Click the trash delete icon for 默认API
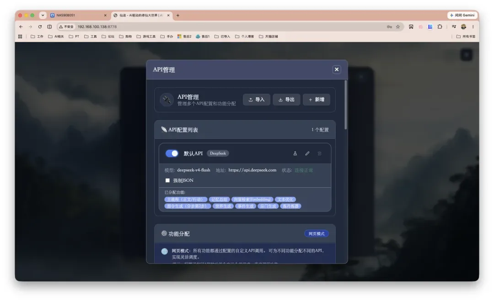This screenshot has height=301, width=494. point(319,153)
